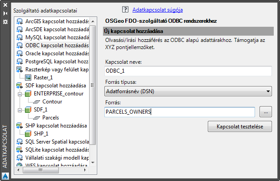Click the Raszterkép connection icon
This screenshot has width=280, height=181.
pyautogui.click(x=20, y=70)
